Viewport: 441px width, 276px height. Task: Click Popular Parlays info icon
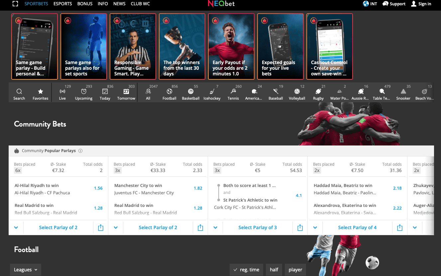80,151
